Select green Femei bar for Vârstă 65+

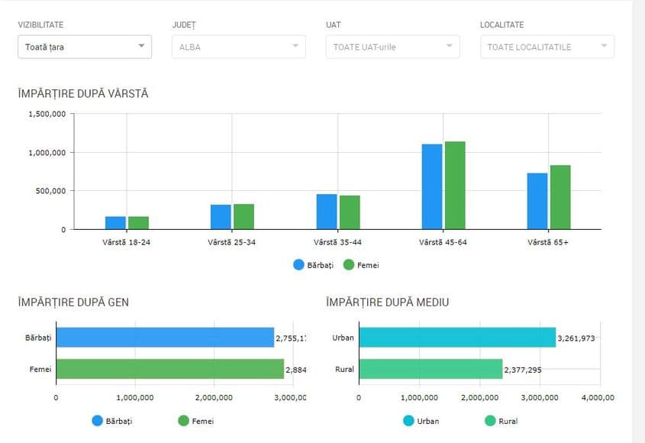pos(560,197)
